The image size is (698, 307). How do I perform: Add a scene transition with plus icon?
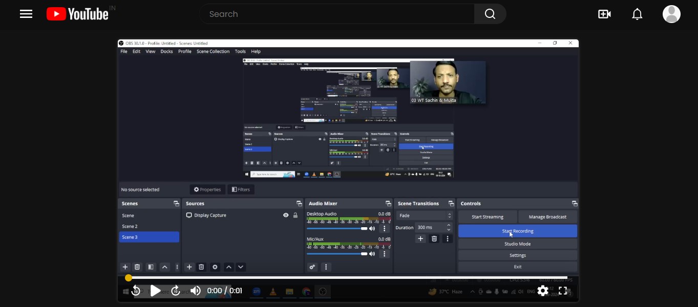click(420, 238)
